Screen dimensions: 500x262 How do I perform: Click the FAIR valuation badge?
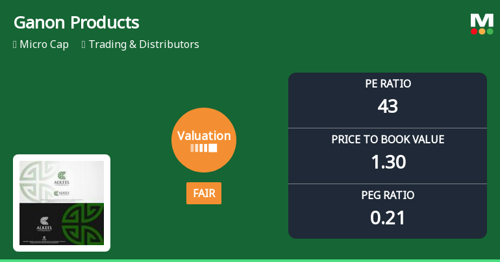(204, 193)
